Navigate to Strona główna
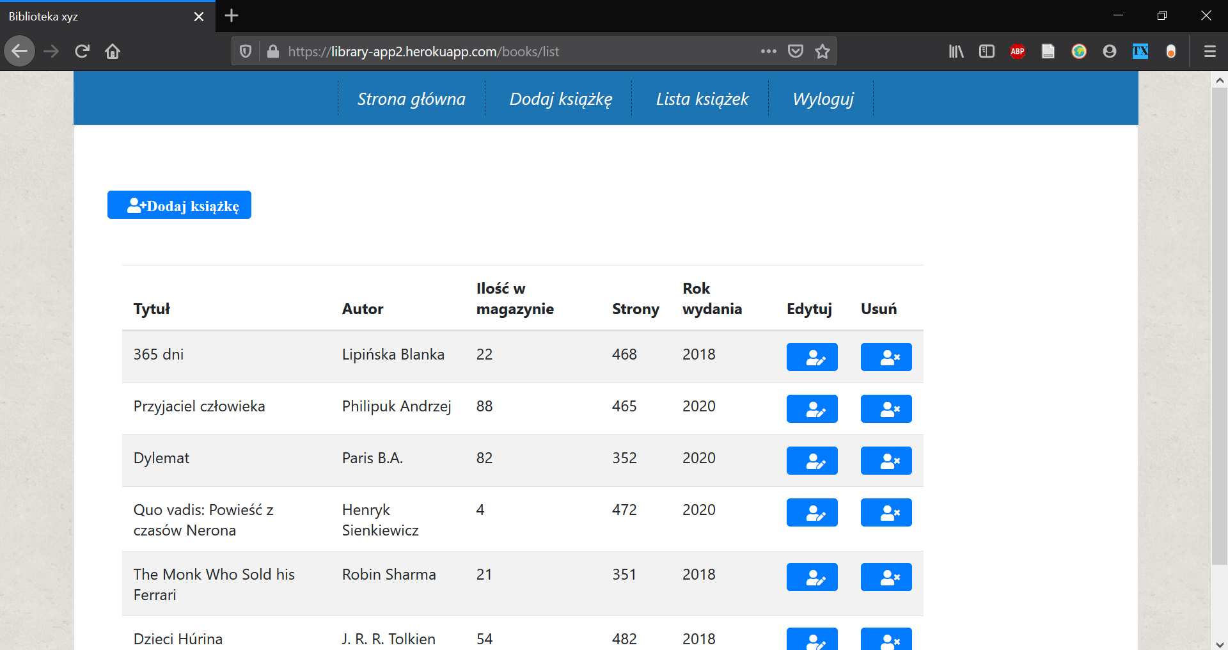The image size is (1228, 650). pos(411,99)
